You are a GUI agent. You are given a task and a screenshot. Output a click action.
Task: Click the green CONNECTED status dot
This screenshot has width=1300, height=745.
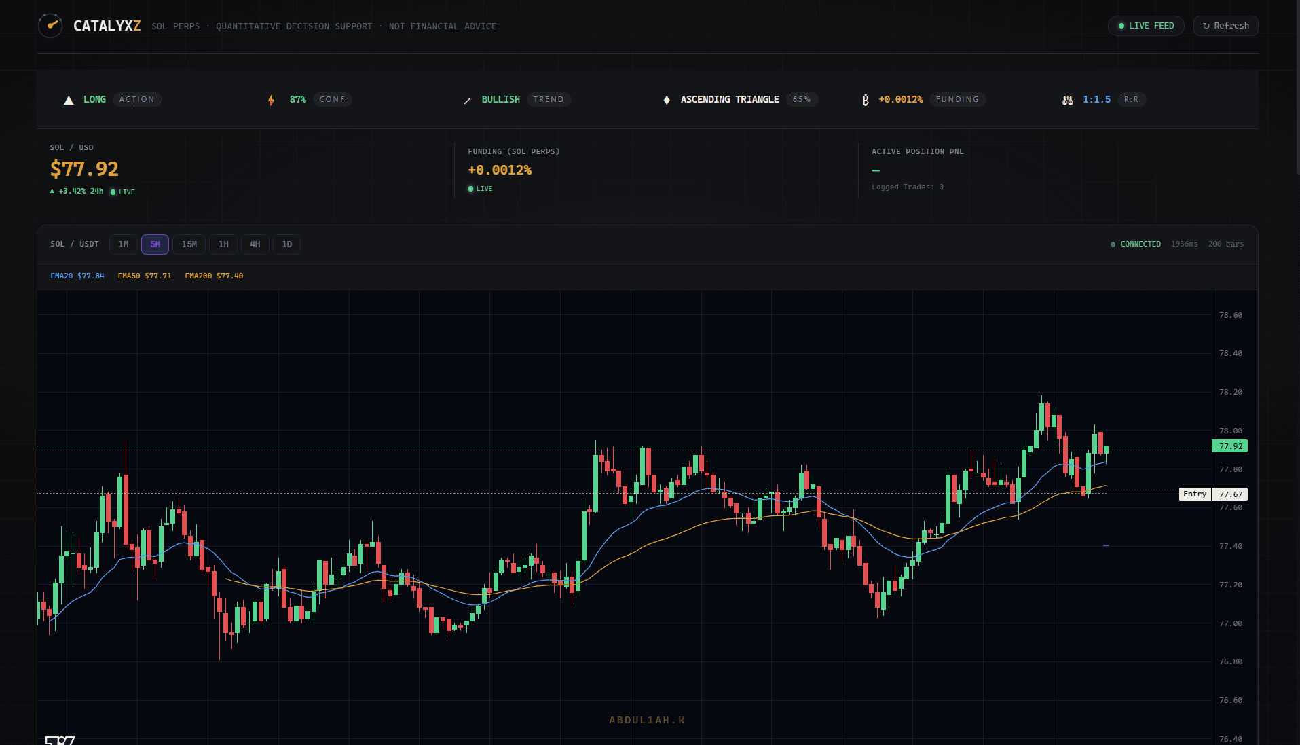[x=1113, y=244]
